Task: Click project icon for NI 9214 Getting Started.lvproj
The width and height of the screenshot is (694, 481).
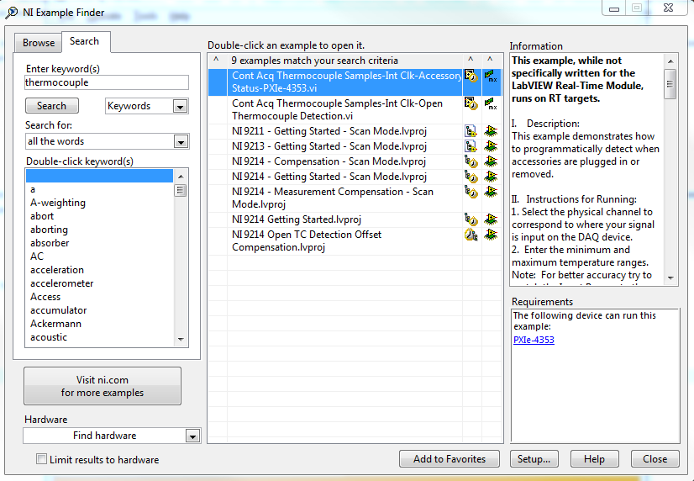Action: coord(471,219)
